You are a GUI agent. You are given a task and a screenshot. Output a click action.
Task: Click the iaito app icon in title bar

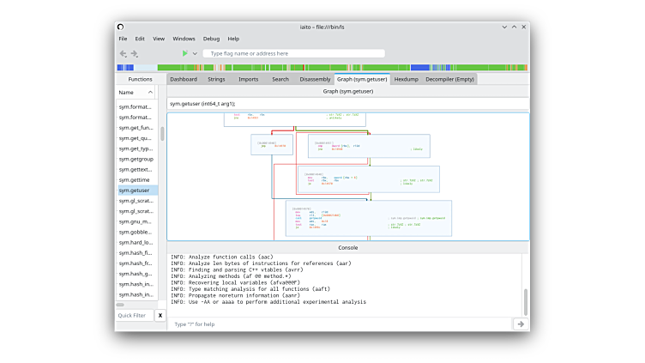click(x=120, y=27)
